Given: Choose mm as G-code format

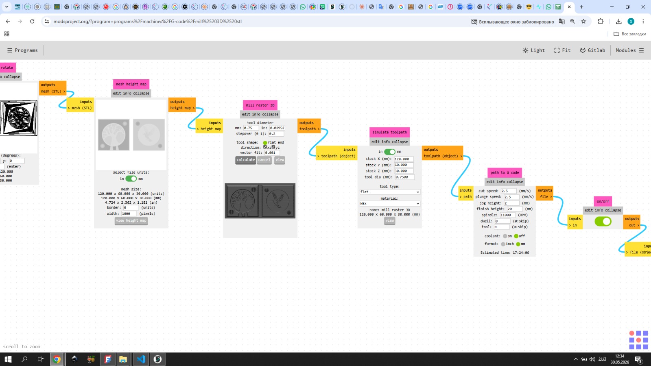Looking at the screenshot, I should (518, 244).
